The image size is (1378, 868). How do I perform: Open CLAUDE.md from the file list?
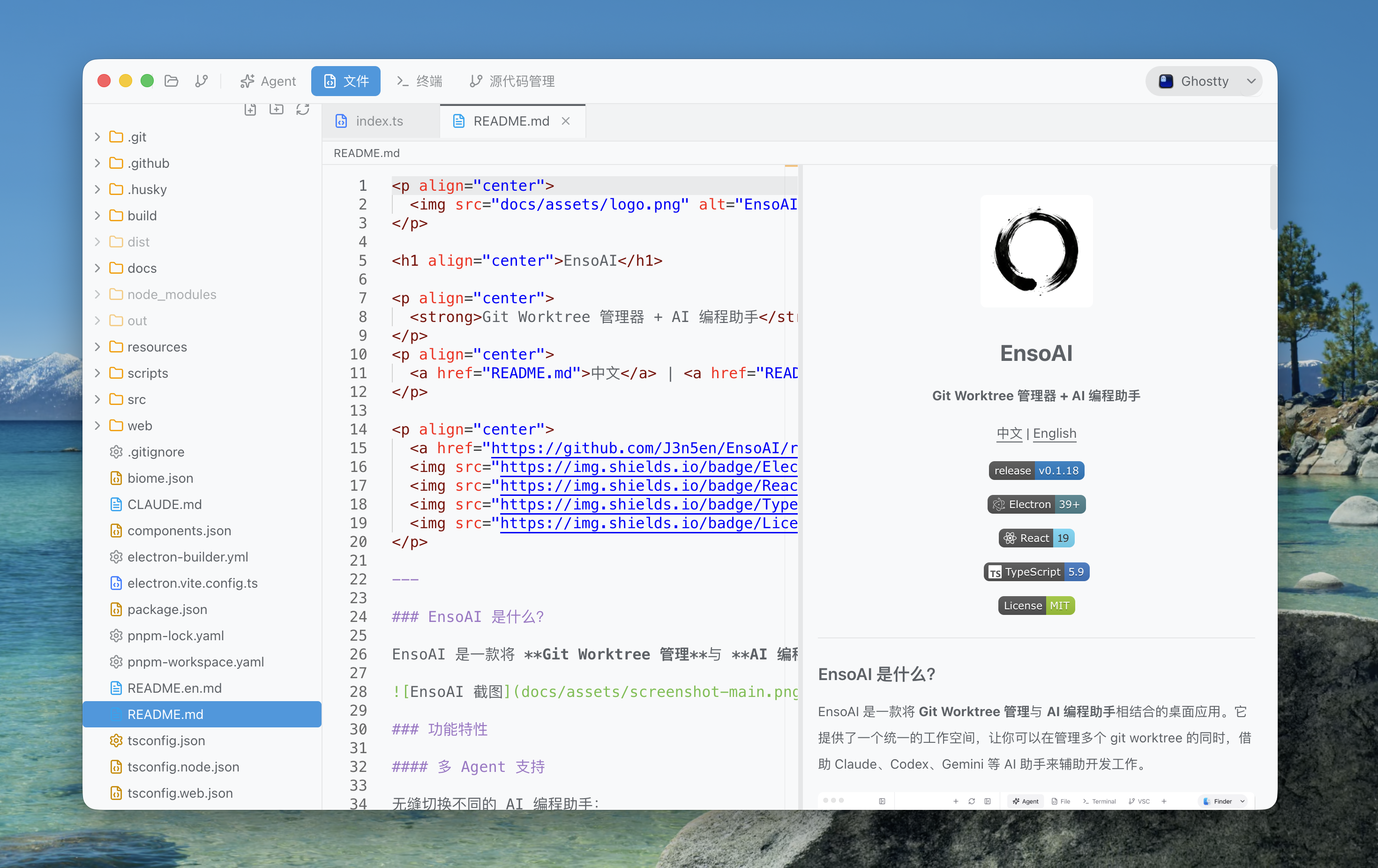(x=164, y=504)
